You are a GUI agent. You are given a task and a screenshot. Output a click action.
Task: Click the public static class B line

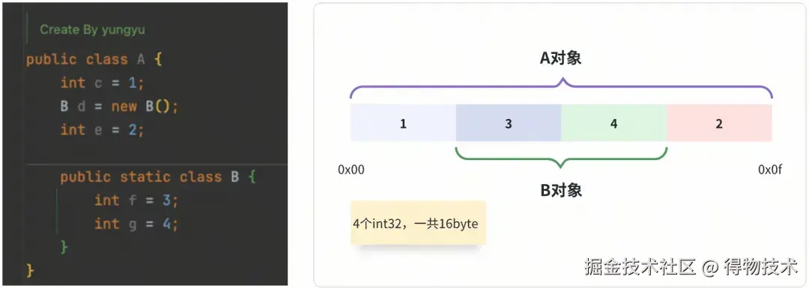158,177
